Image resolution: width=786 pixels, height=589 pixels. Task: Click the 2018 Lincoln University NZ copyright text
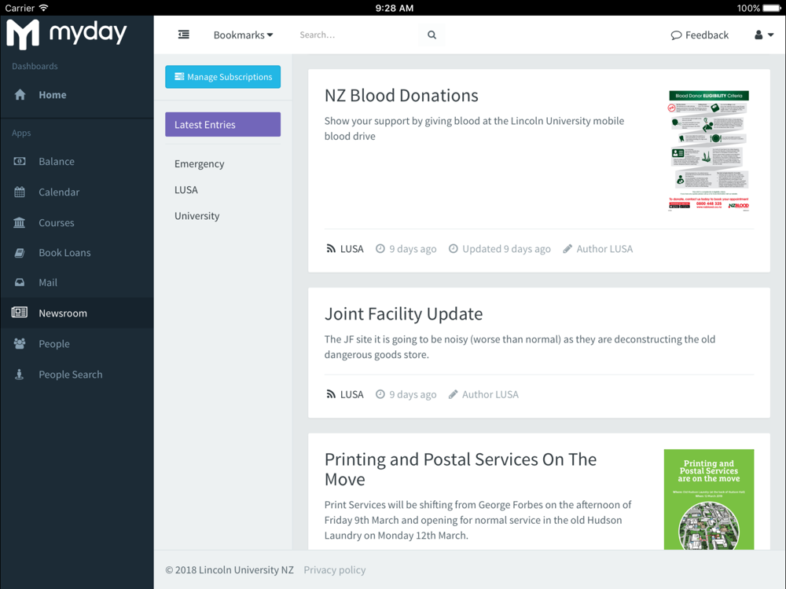pos(230,569)
